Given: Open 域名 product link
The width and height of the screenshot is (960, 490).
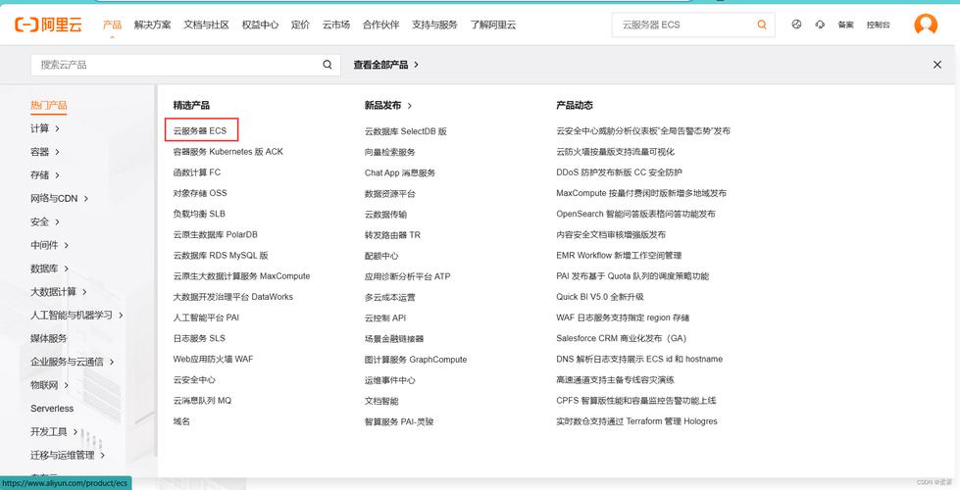Looking at the screenshot, I should [x=181, y=421].
